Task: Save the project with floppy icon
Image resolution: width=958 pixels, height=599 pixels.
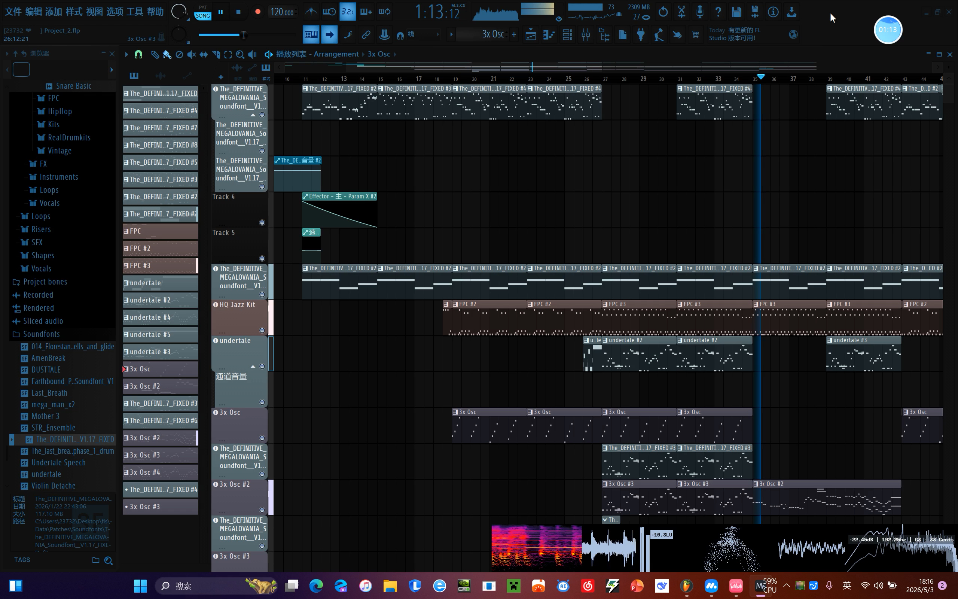Action: point(736,12)
